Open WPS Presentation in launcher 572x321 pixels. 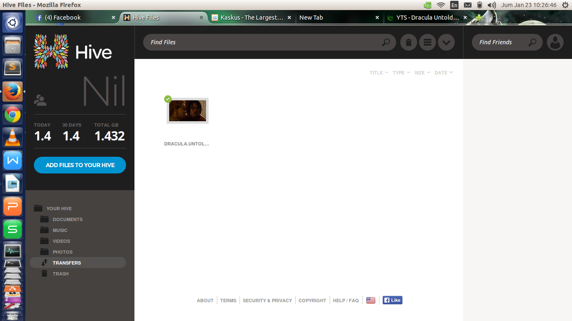13,207
